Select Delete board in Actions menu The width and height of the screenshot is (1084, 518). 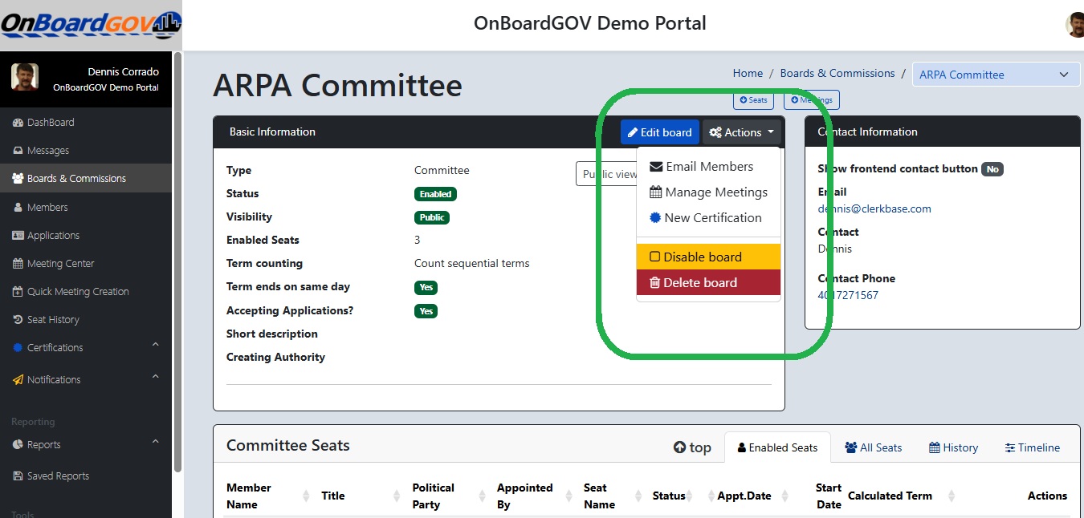coord(708,282)
